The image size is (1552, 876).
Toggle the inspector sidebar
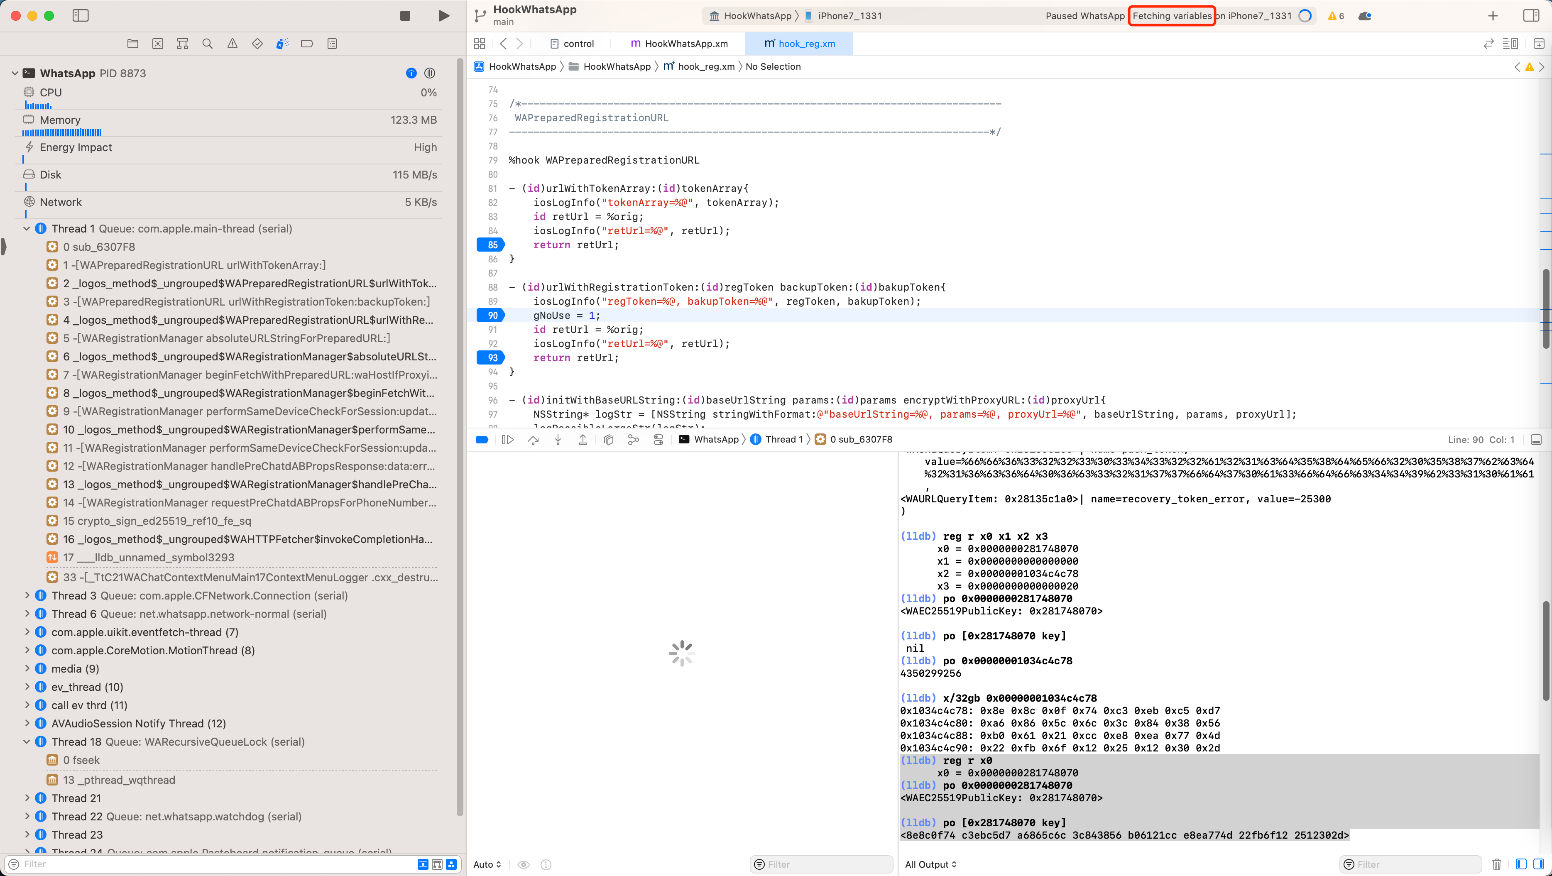point(1530,16)
